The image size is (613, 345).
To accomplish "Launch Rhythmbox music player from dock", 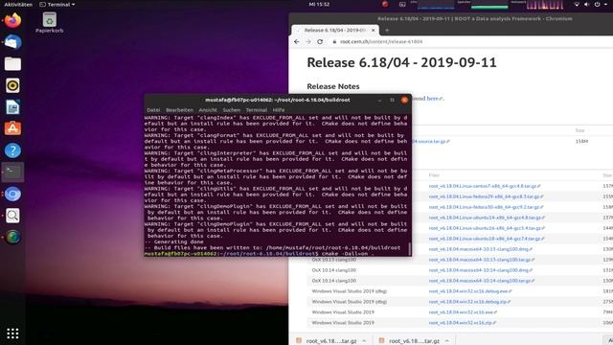I will (x=12, y=85).
